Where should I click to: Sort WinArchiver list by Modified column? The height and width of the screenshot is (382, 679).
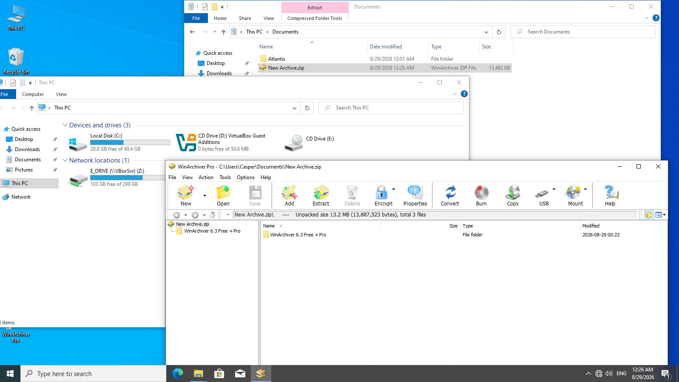pyautogui.click(x=620, y=226)
